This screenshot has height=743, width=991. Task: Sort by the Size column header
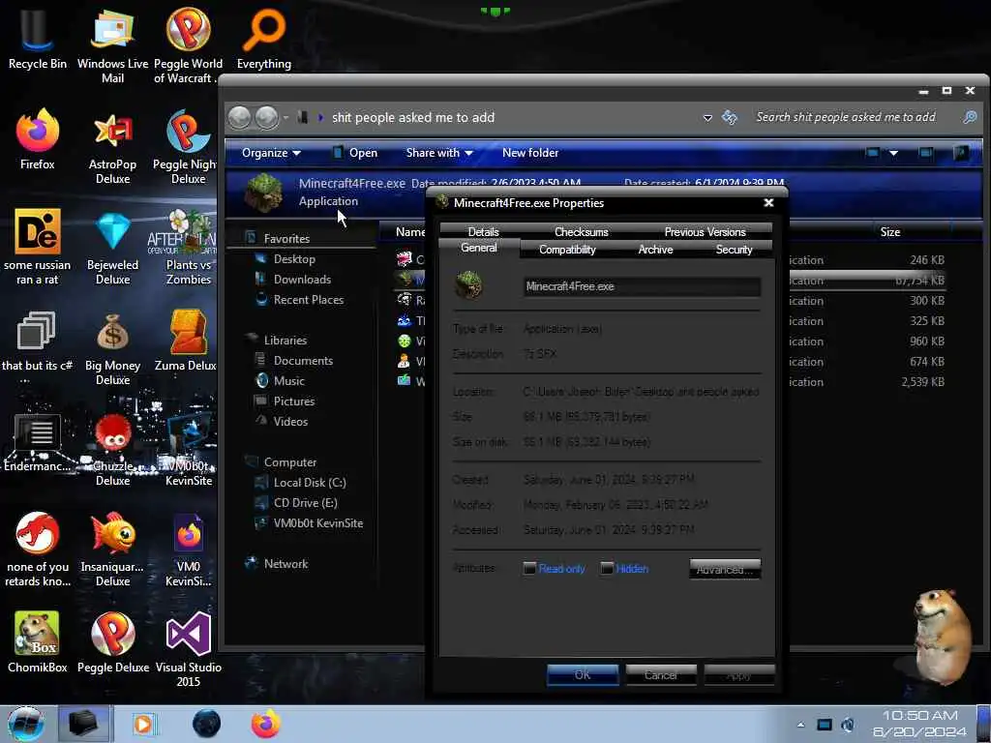click(890, 232)
